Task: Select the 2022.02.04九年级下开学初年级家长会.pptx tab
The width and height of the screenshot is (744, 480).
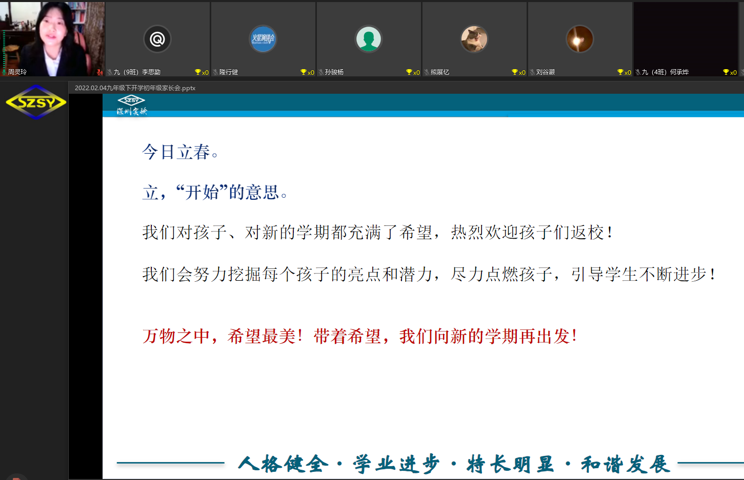Action: pos(135,88)
